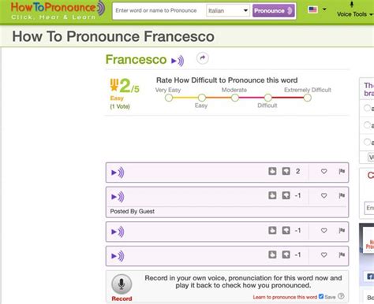Focus the 'Enter word or name to Pronounce' field

coord(159,11)
